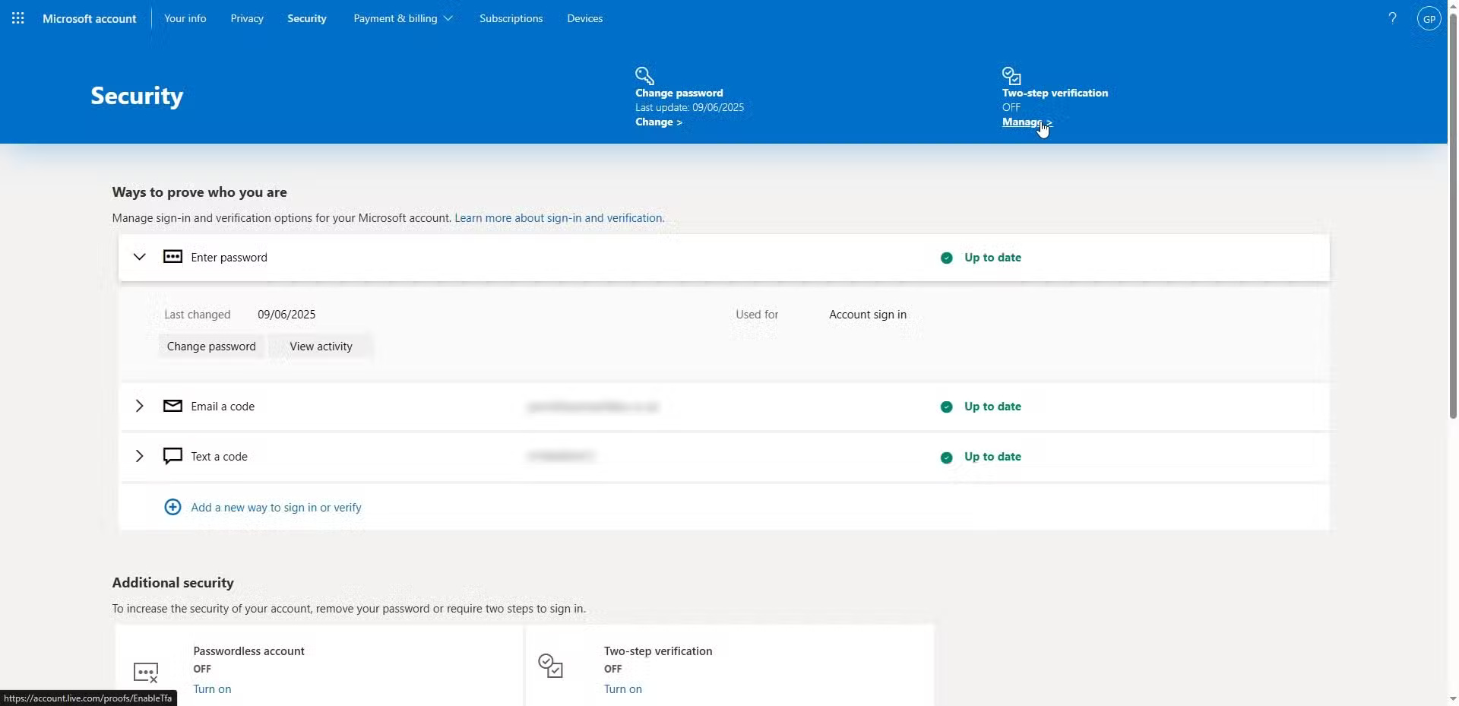Turn on Two-step verification in Additional security

[x=622, y=689]
